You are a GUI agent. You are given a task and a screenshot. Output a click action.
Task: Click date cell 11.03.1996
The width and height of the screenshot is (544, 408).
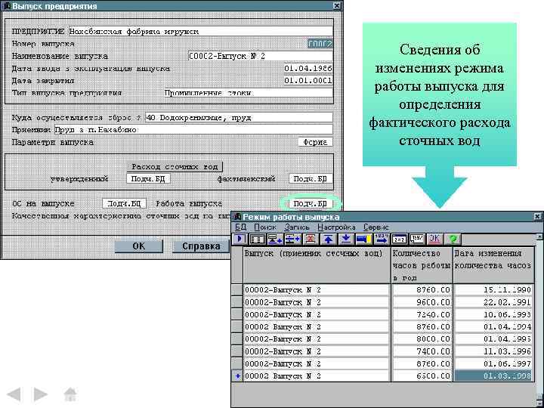tap(493, 351)
